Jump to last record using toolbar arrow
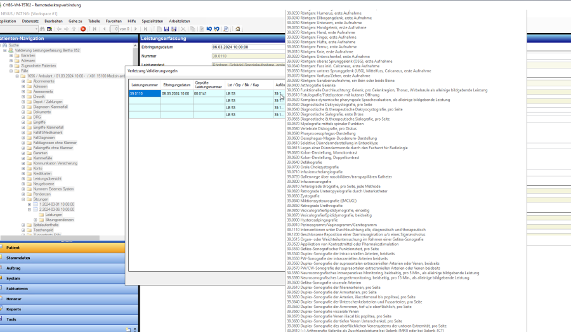 point(145,29)
